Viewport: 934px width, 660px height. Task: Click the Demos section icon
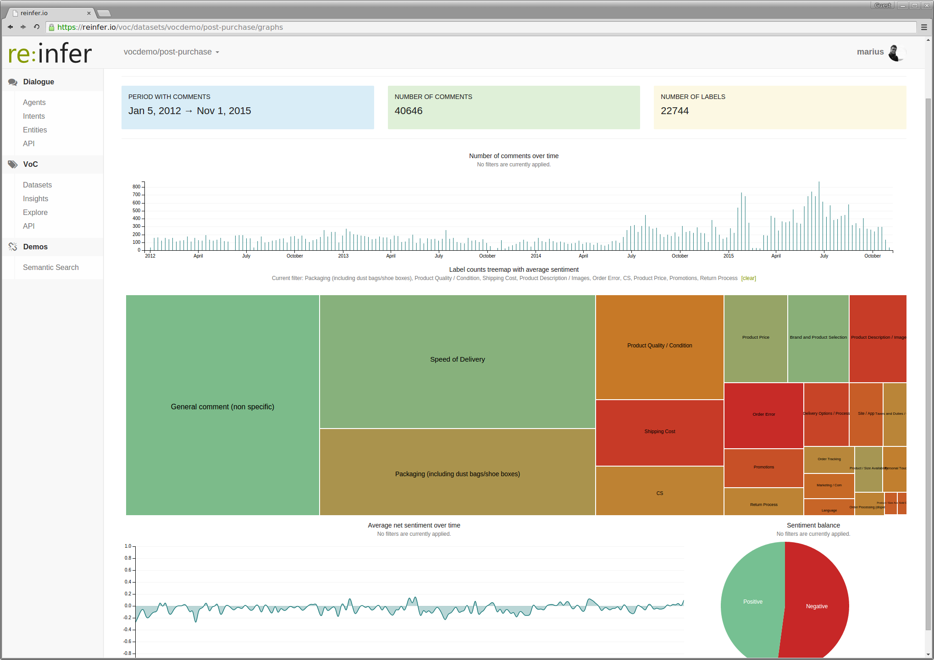pyautogui.click(x=13, y=247)
